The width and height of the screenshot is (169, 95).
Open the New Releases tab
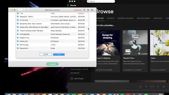tap(143, 18)
